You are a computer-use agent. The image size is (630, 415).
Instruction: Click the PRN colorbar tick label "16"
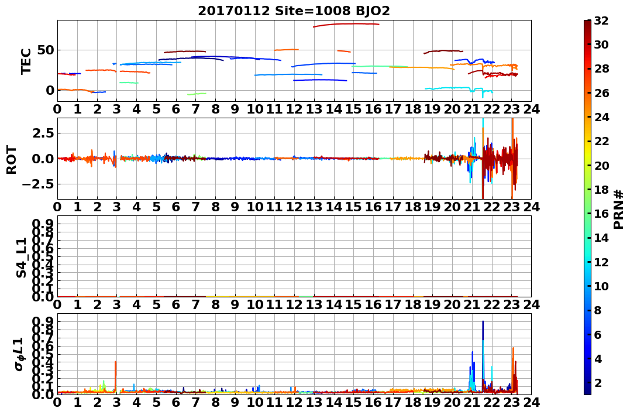pos(601,214)
